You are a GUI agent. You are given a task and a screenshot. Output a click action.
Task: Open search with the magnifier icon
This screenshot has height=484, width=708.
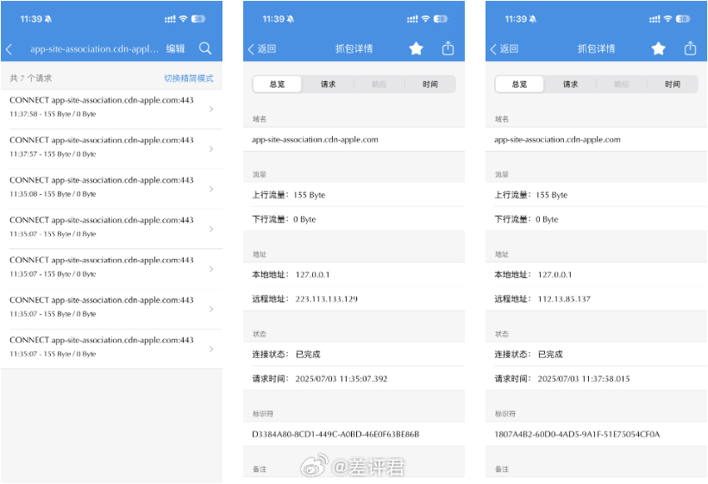(205, 48)
